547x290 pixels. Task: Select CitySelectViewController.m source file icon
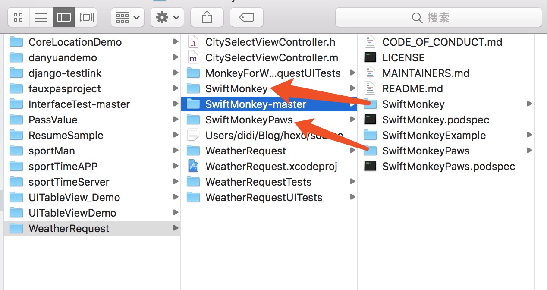[x=193, y=57]
